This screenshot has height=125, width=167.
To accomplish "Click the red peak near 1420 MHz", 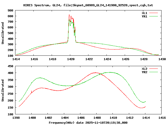I will tap(69, 15).
